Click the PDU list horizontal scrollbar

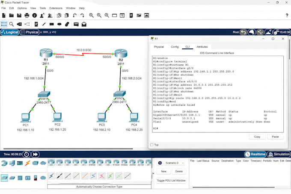[x=234, y=187]
